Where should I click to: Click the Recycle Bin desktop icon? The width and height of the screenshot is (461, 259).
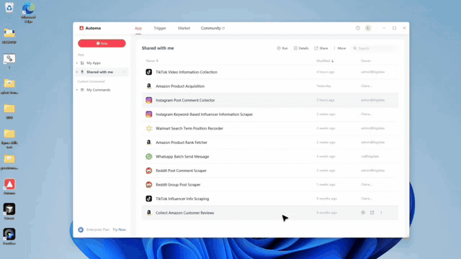point(9,8)
